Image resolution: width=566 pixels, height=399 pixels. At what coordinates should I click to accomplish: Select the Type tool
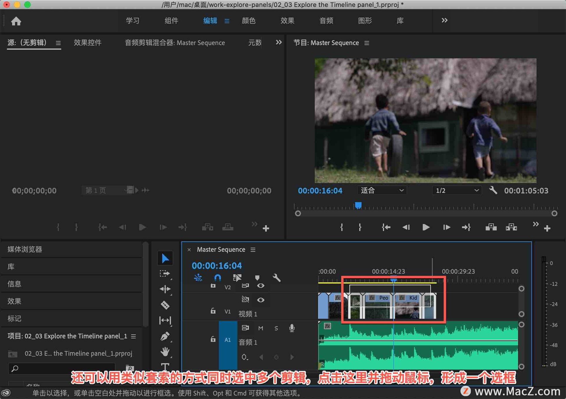click(165, 367)
